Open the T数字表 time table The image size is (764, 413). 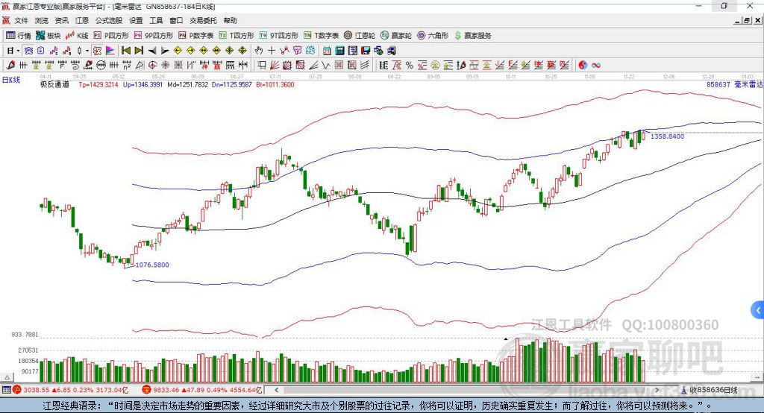tap(321, 36)
